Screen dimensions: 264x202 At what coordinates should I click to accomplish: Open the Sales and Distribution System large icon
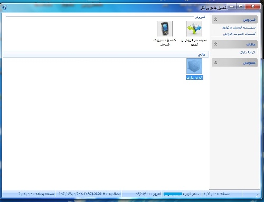click(194, 29)
